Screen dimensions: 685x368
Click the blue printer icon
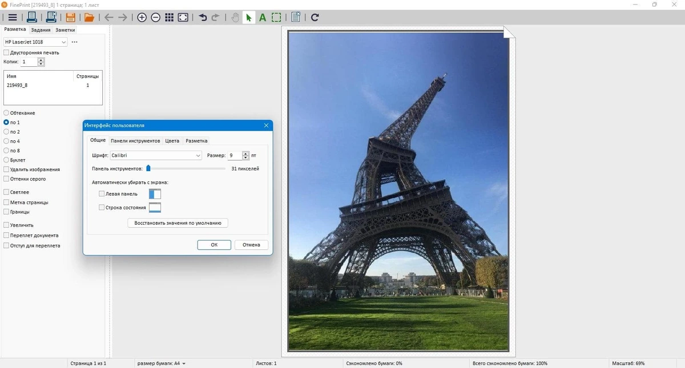click(32, 17)
